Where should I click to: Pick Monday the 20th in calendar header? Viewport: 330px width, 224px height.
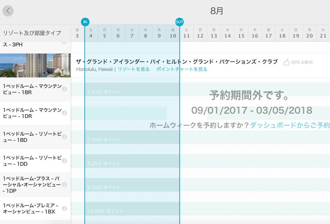[x=310, y=33]
